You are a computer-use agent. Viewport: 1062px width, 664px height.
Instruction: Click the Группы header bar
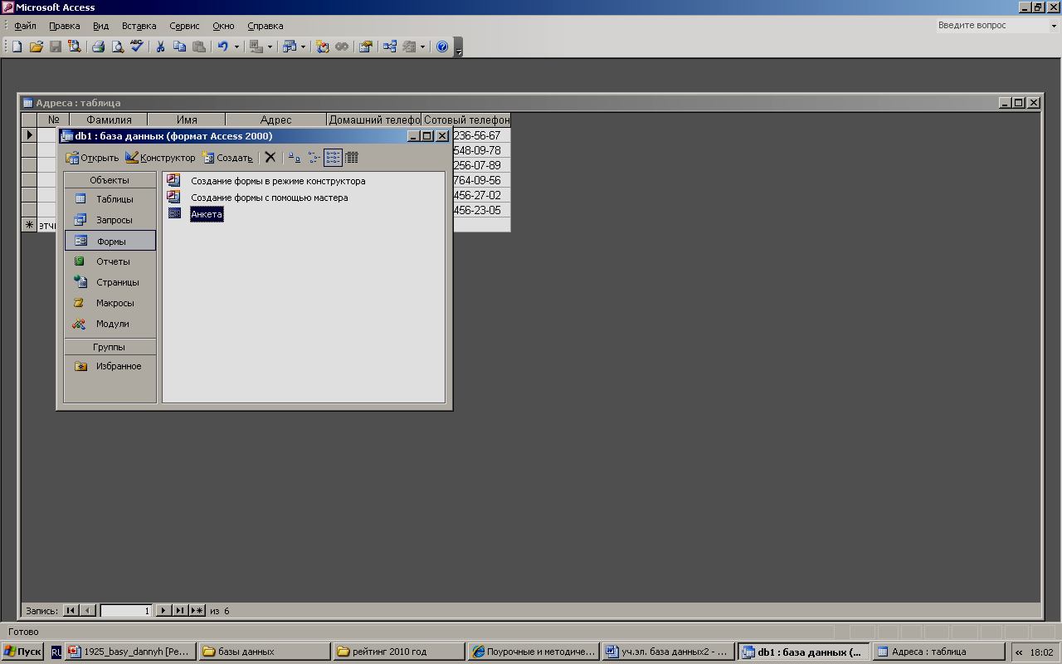click(x=110, y=347)
